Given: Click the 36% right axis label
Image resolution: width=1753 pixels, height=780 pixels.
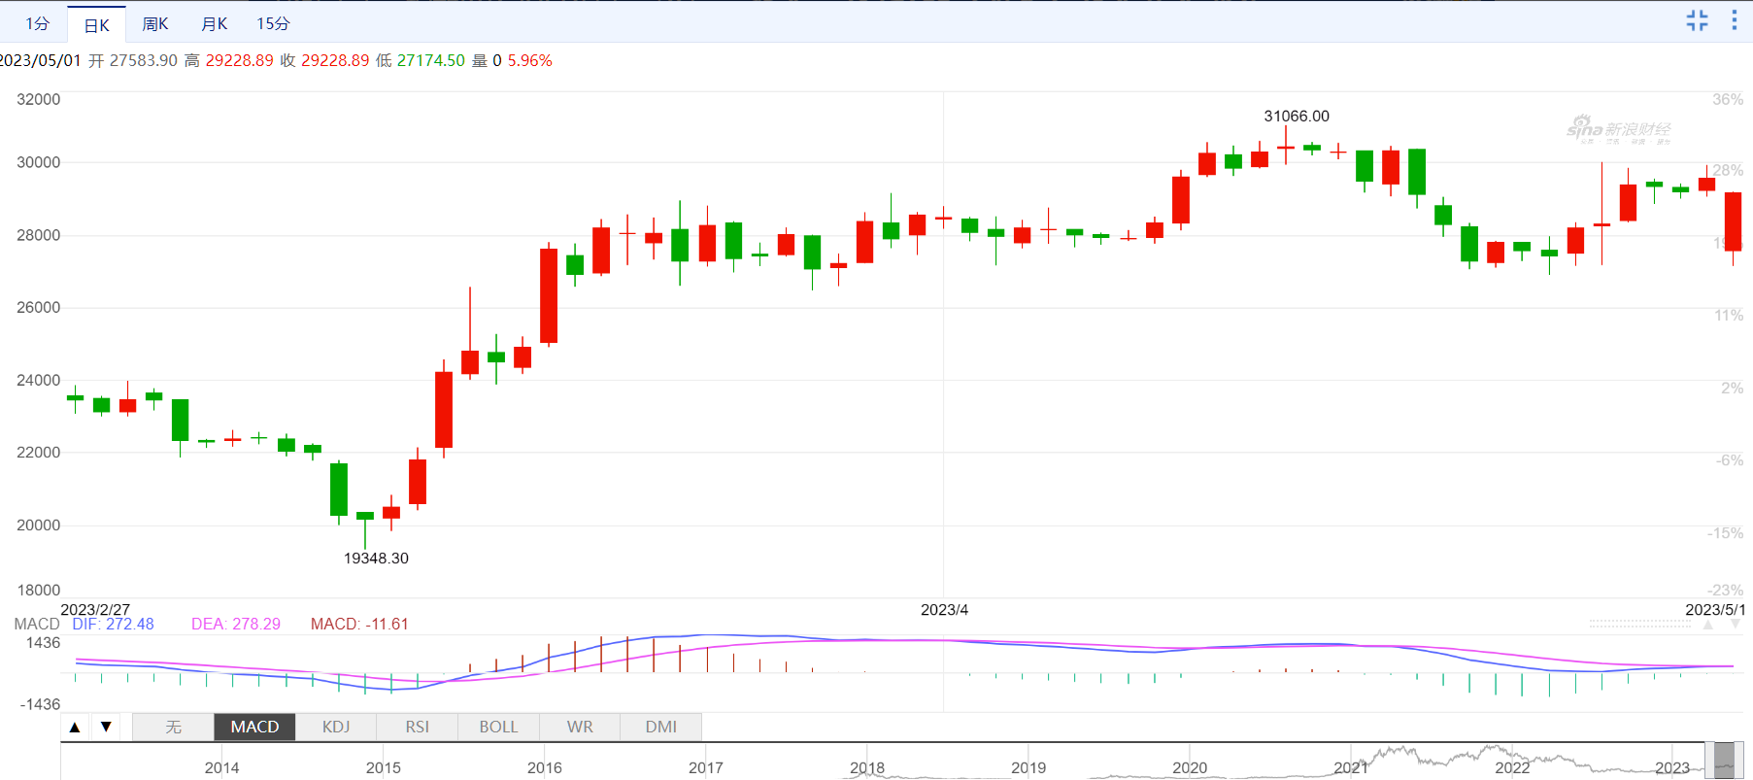Looking at the screenshot, I should tap(1728, 99).
